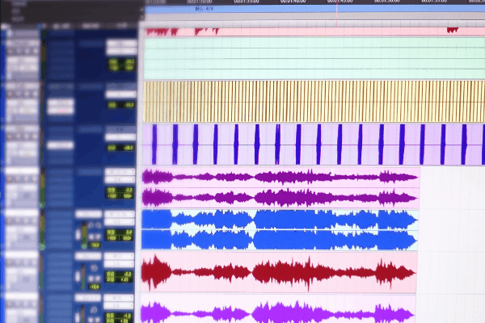
Task: Click the track name field of the blue track
Action: tap(22, 213)
